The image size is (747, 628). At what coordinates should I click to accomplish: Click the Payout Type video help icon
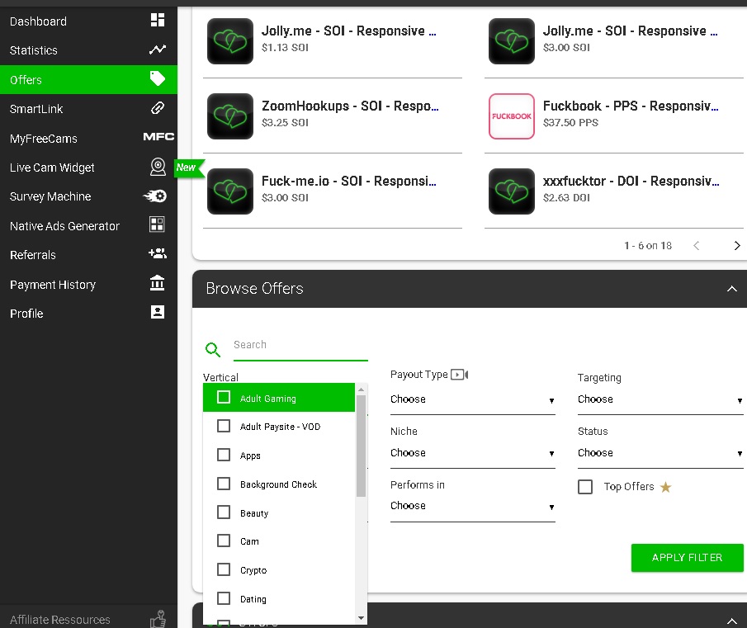(x=459, y=375)
